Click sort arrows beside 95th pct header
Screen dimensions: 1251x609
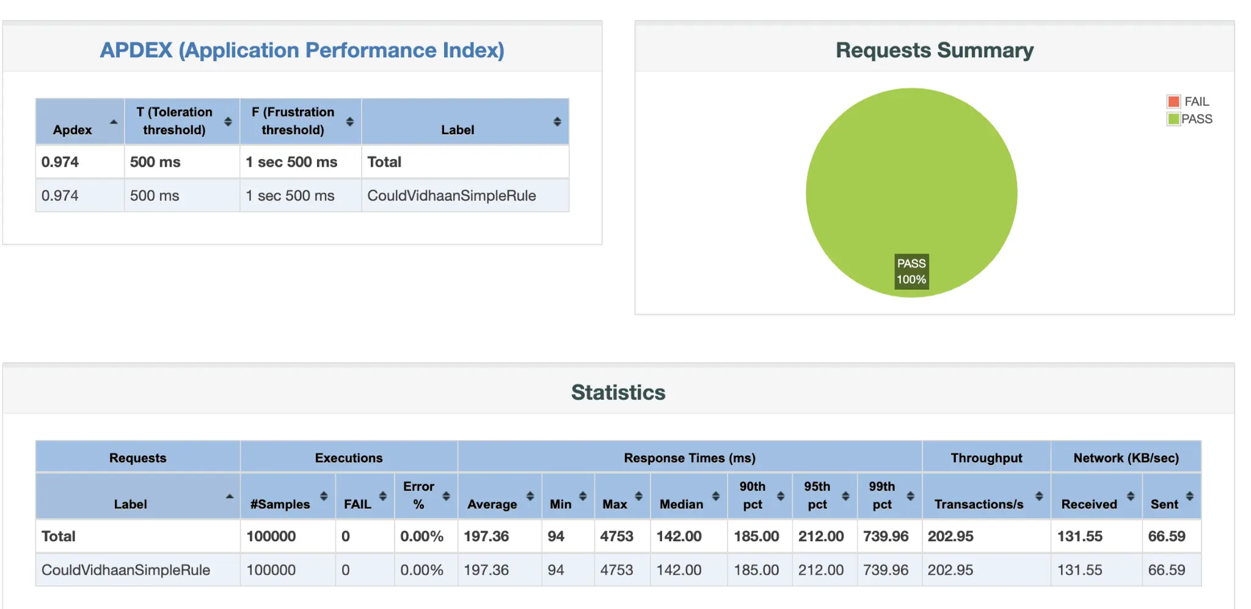pyautogui.click(x=845, y=496)
